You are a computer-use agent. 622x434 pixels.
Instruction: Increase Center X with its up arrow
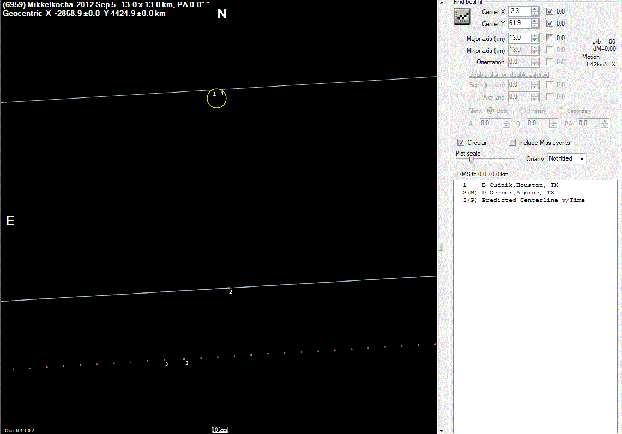click(x=535, y=9)
